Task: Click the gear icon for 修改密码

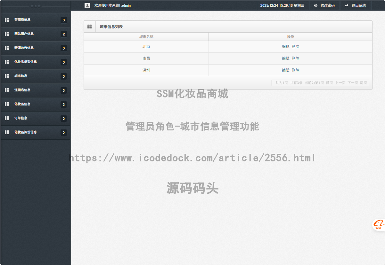Action: (316, 5)
